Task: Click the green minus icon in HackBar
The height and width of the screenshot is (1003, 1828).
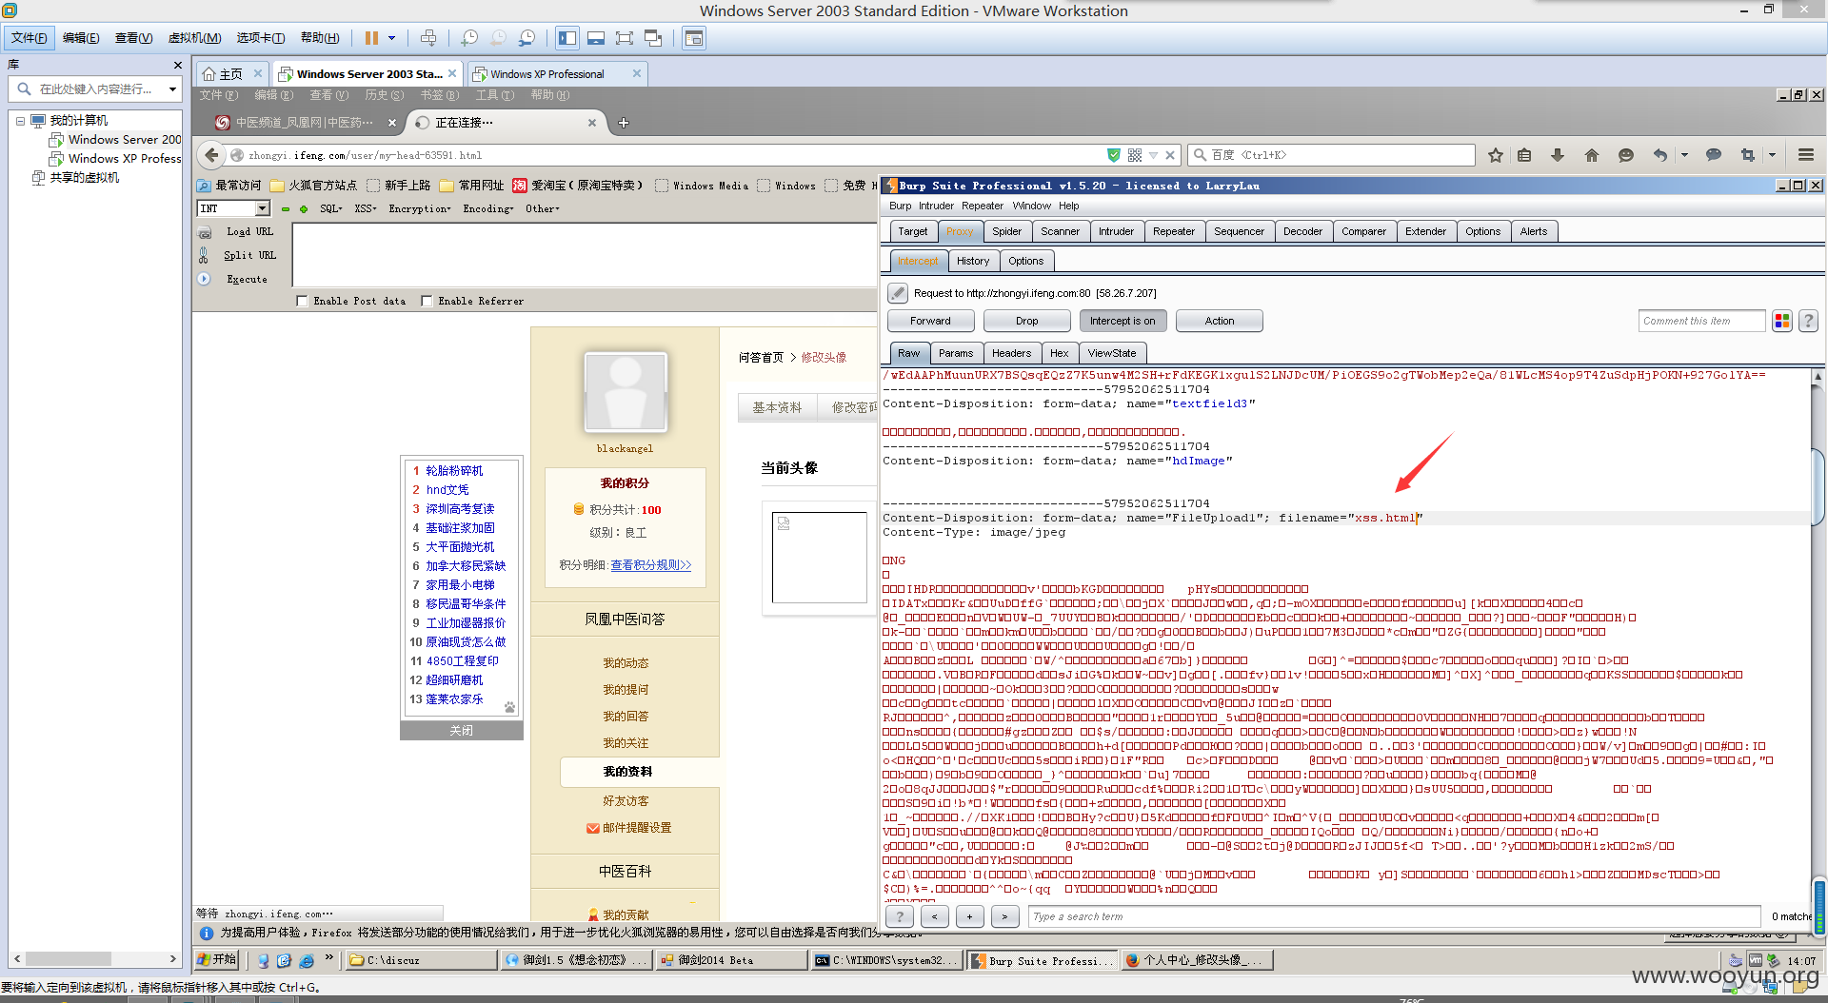Action: [x=285, y=209]
